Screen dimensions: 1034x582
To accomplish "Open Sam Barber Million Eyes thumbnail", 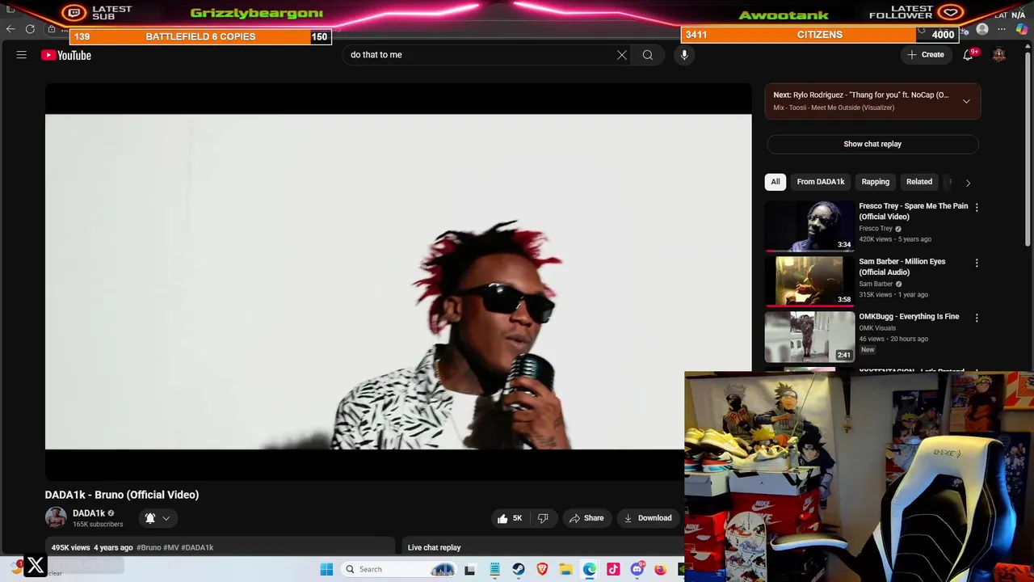I will (x=809, y=281).
